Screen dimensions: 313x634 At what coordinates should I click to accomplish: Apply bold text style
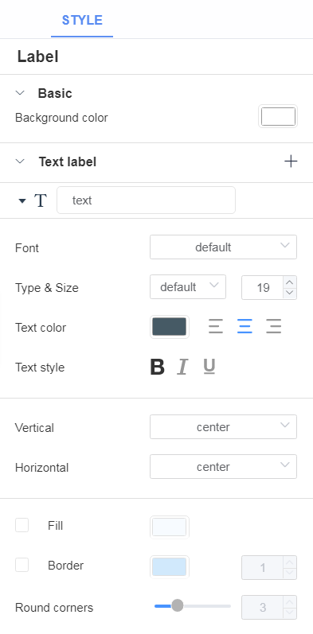(157, 368)
